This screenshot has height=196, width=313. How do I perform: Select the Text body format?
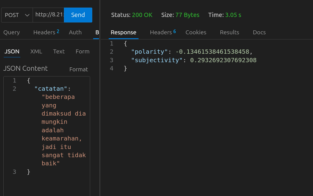[59, 51]
